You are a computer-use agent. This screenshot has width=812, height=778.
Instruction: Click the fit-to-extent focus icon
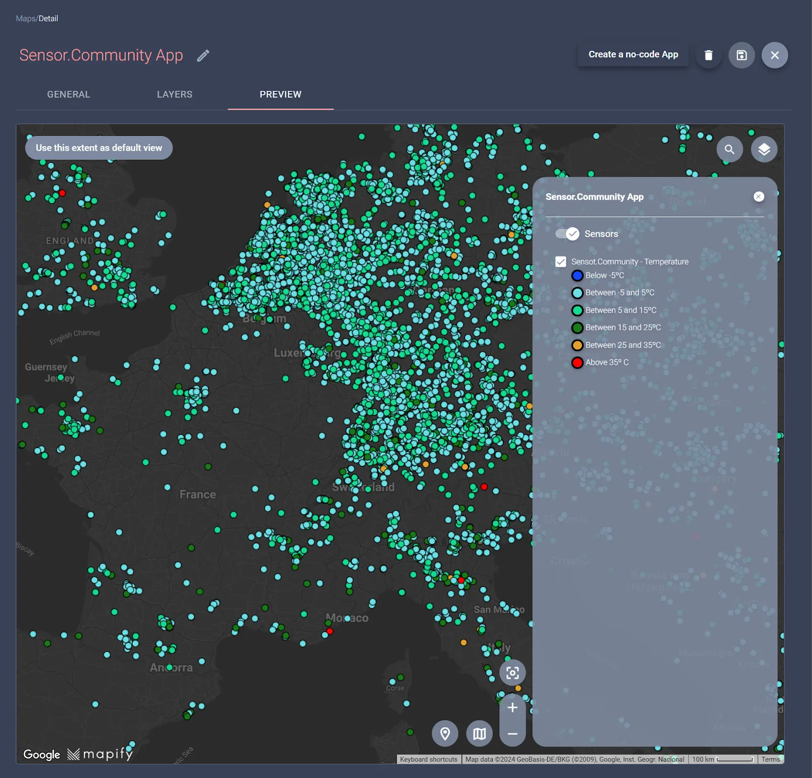(x=513, y=673)
